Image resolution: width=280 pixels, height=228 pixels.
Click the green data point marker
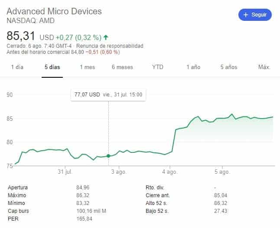tap(108, 156)
